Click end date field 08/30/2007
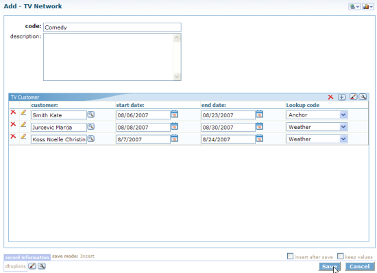Viewport: 377px width, 273px height. click(228, 127)
